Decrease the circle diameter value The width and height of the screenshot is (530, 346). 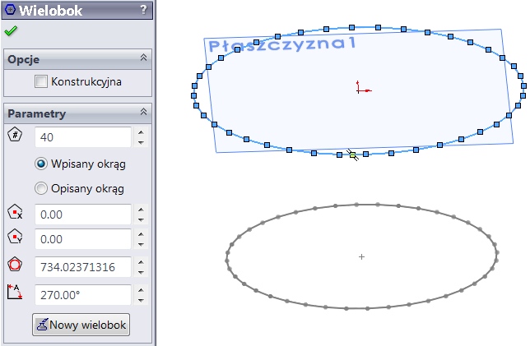click(141, 272)
